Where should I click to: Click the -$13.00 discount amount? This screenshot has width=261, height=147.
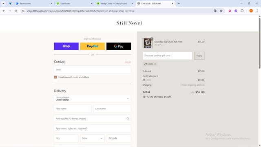pyautogui.click(x=200, y=80)
